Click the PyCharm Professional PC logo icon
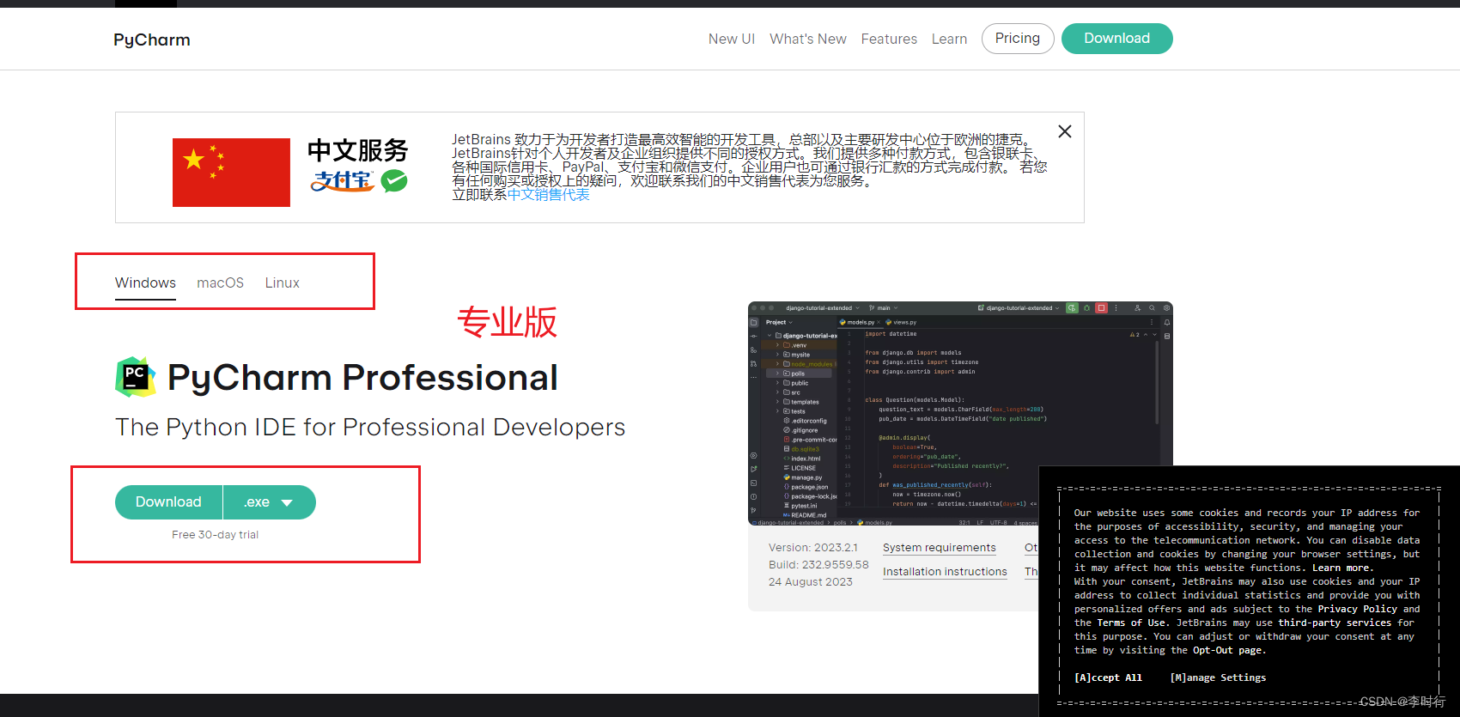This screenshot has height=717, width=1460. [x=136, y=377]
